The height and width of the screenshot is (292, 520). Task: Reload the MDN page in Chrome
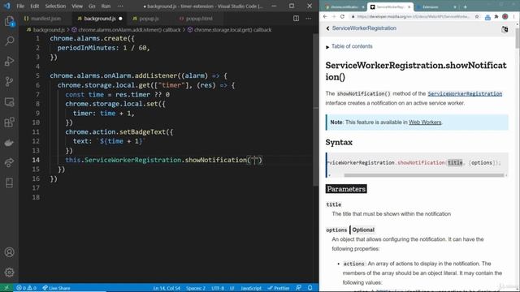click(x=342, y=16)
